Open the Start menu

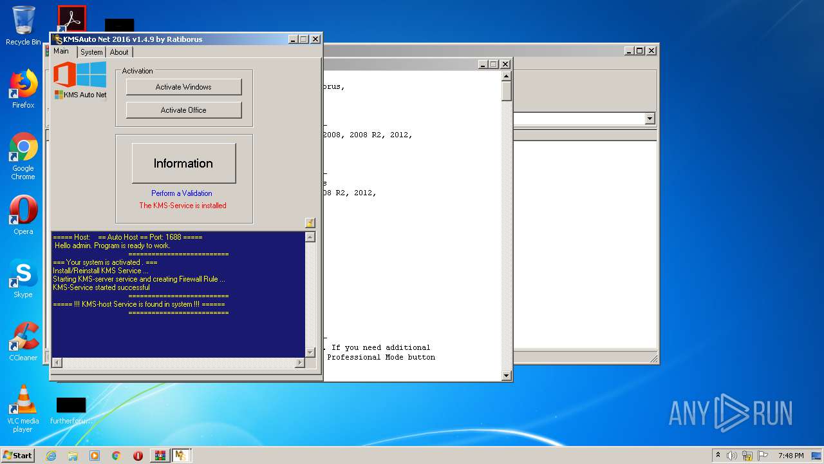point(18,455)
